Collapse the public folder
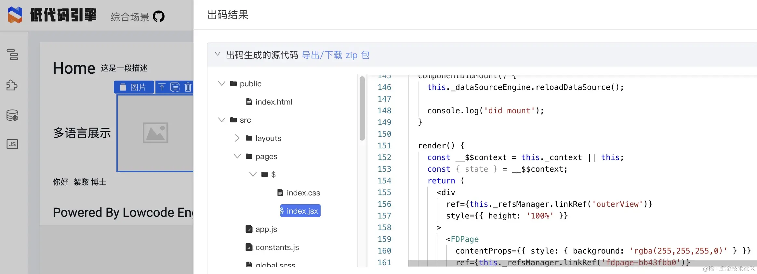The image size is (757, 274). [222, 83]
